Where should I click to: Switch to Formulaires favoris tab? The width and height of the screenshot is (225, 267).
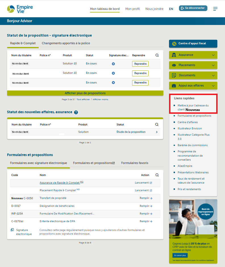(x=135, y=163)
